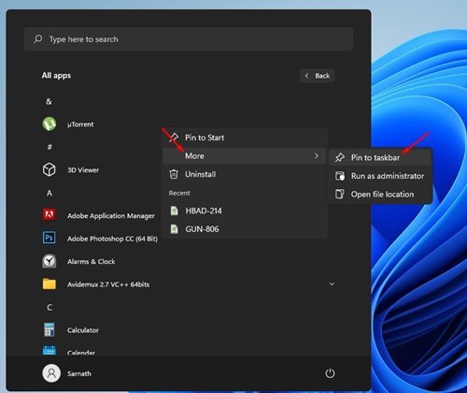Click the power button icon

pyautogui.click(x=330, y=373)
